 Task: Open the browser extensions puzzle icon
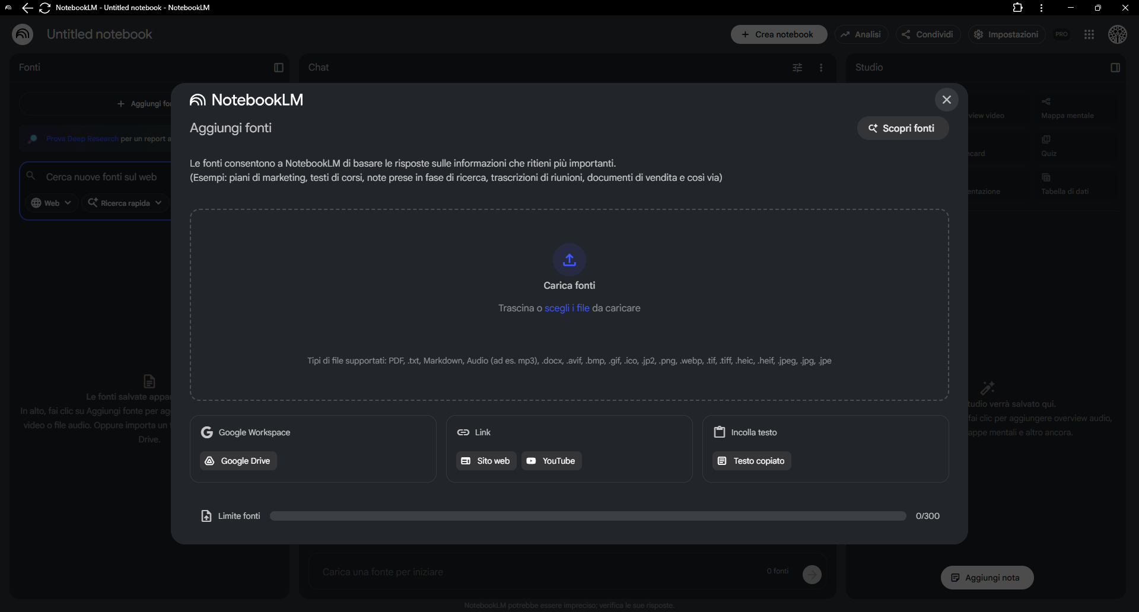[x=1017, y=8]
